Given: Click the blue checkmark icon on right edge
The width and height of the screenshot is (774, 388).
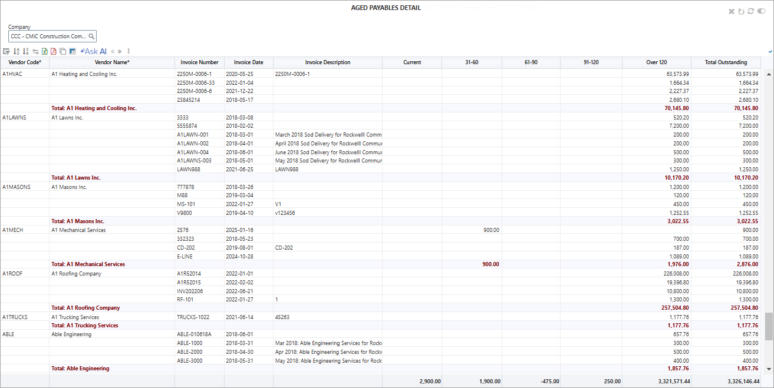Looking at the screenshot, I should (770, 52).
